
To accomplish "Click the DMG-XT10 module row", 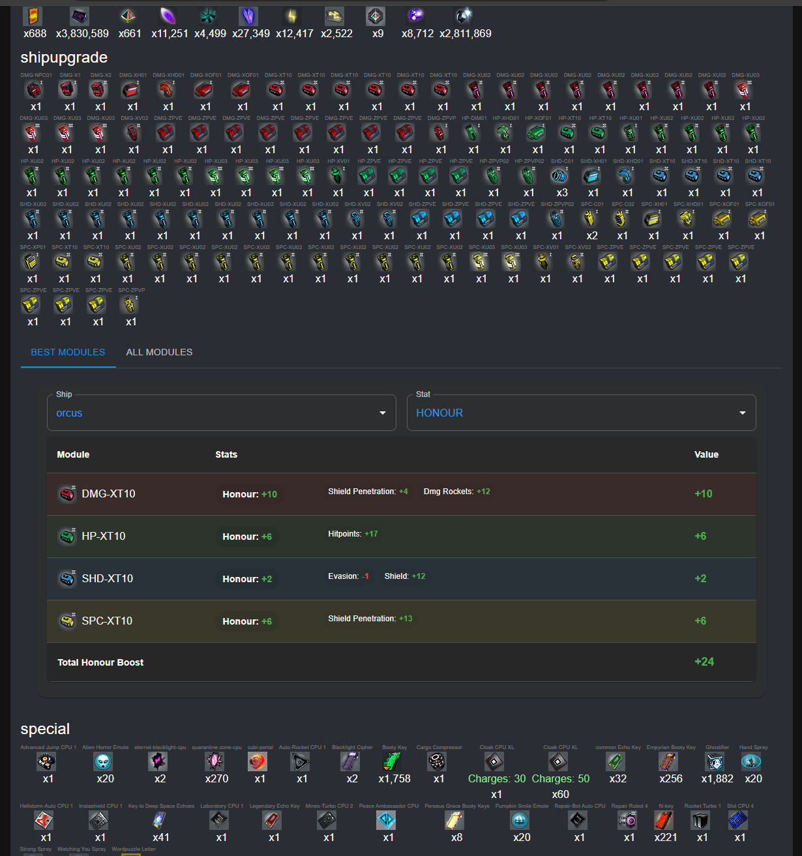I will [x=402, y=494].
